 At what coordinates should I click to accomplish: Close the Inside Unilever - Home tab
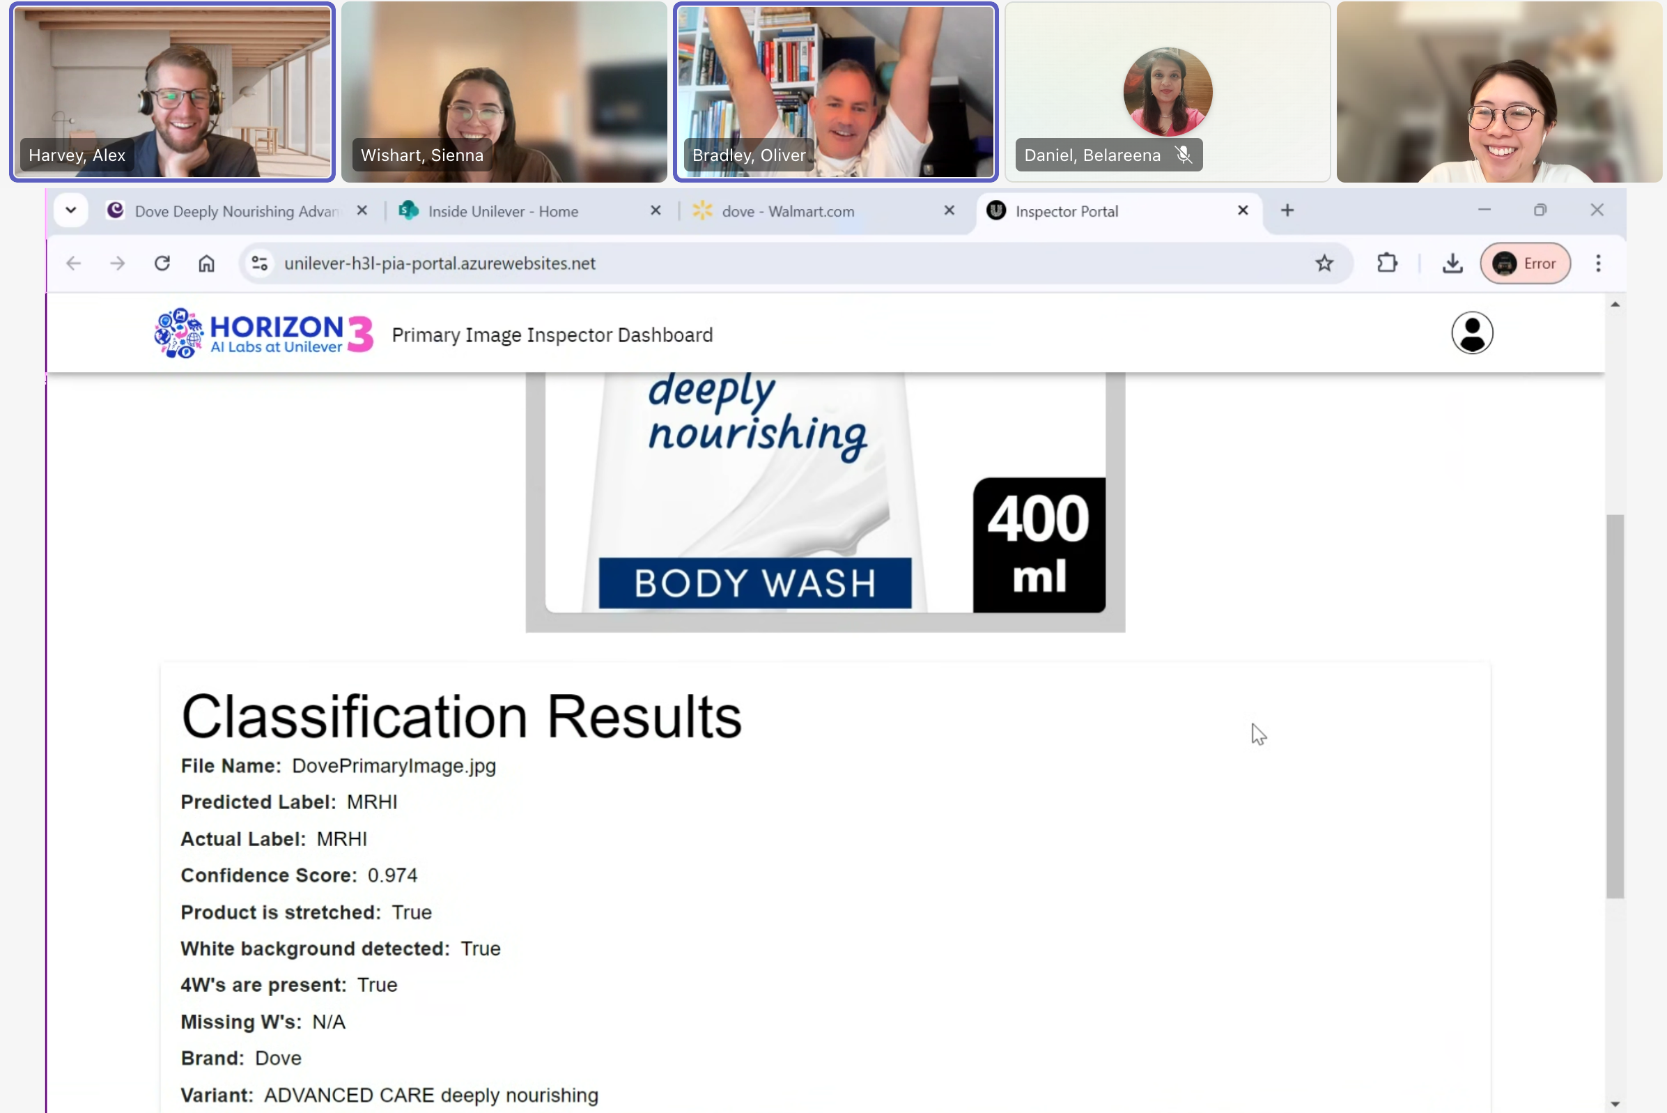[656, 210]
